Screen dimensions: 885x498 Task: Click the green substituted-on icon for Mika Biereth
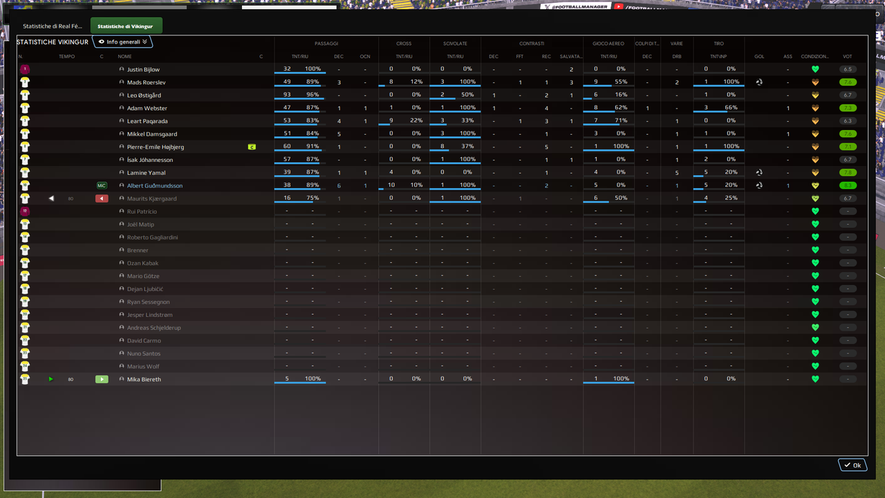102,379
